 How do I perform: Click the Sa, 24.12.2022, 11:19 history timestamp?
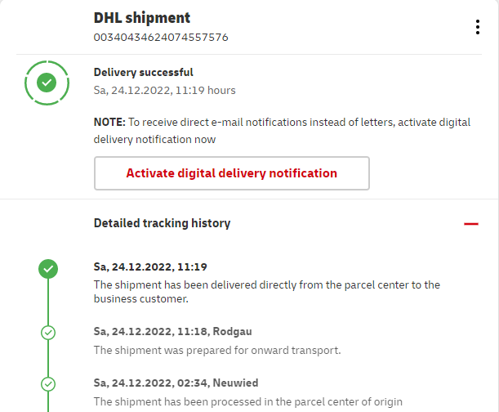(x=150, y=266)
